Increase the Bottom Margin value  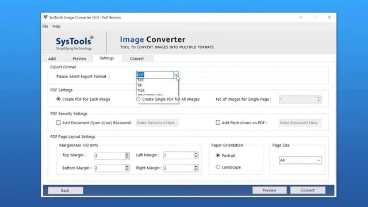pyautogui.click(x=127, y=166)
